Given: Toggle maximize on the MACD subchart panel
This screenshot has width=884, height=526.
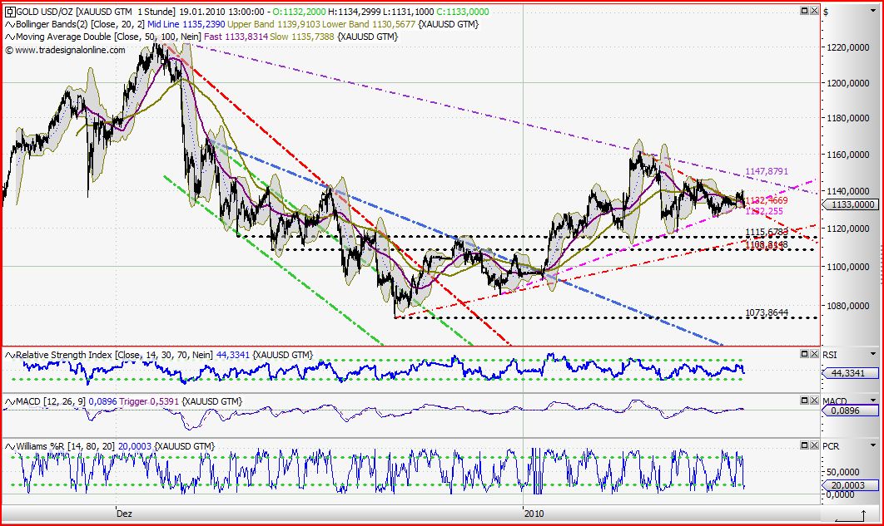Looking at the screenshot, I should point(803,401).
